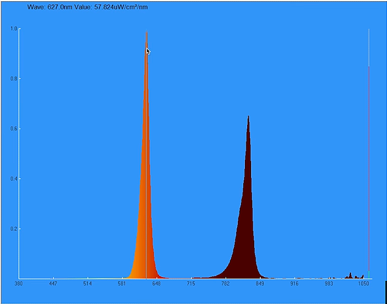Click the 849 x-axis label
387x304 pixels.
pos(260,284)
